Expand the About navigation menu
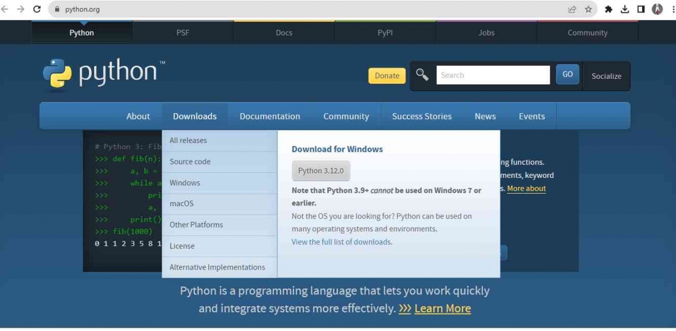 click(x=138, y=116)
